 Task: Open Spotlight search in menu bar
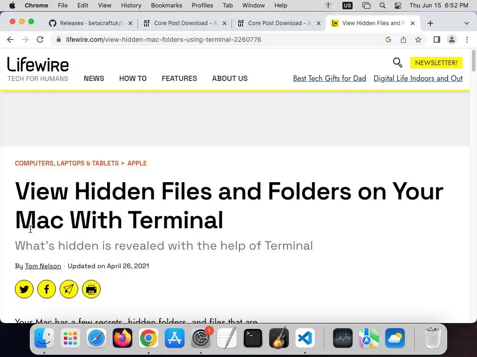pos(382,6)
